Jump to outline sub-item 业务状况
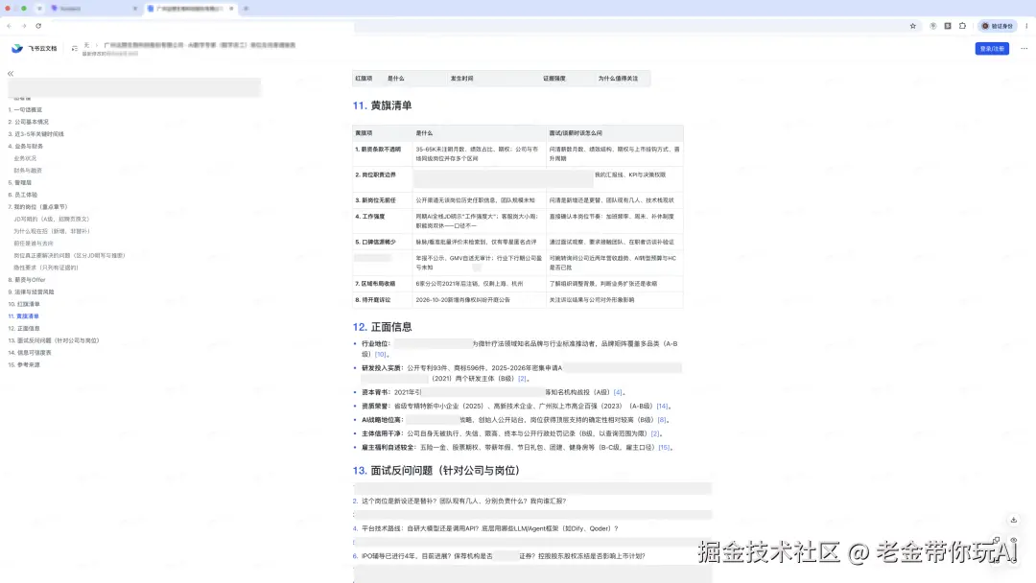Viewport: 1036px width, 583px height. tap(25, 158)
